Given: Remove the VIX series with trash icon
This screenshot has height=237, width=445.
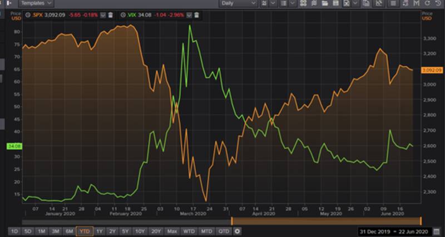Looking at the screenshot, I should [x=196, y=14].
